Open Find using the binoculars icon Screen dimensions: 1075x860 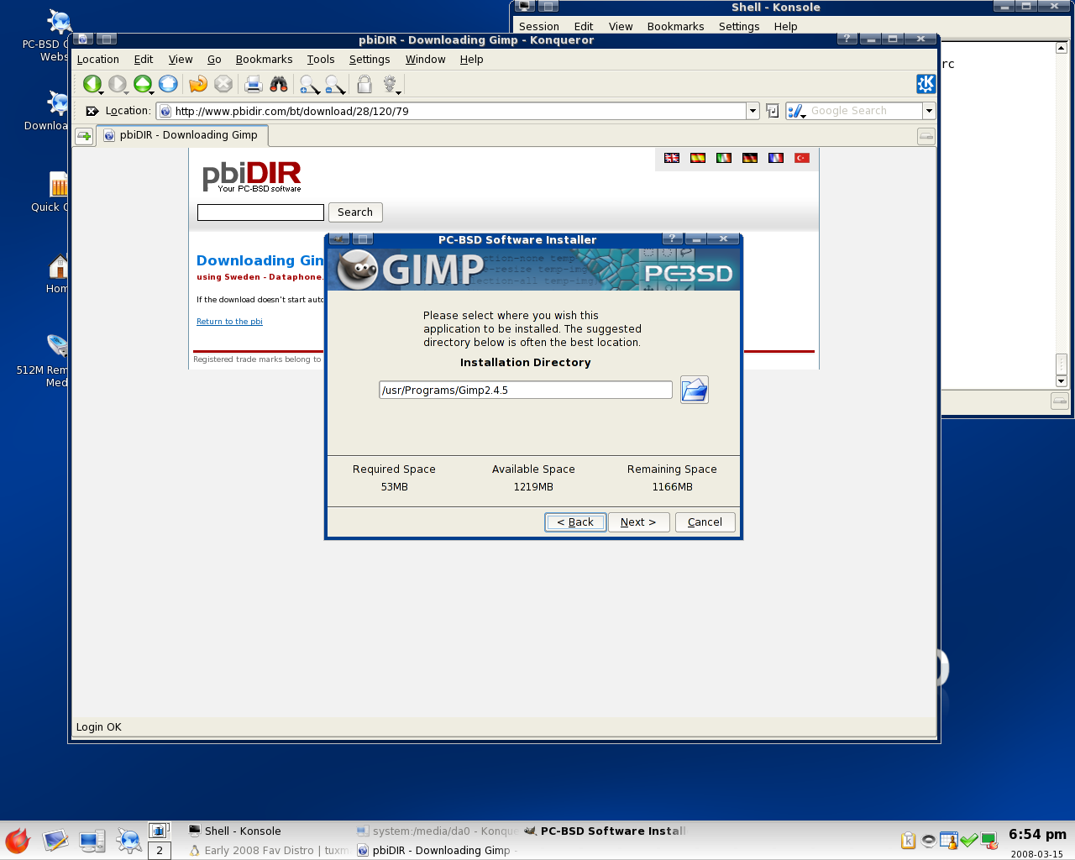(279, 84)
